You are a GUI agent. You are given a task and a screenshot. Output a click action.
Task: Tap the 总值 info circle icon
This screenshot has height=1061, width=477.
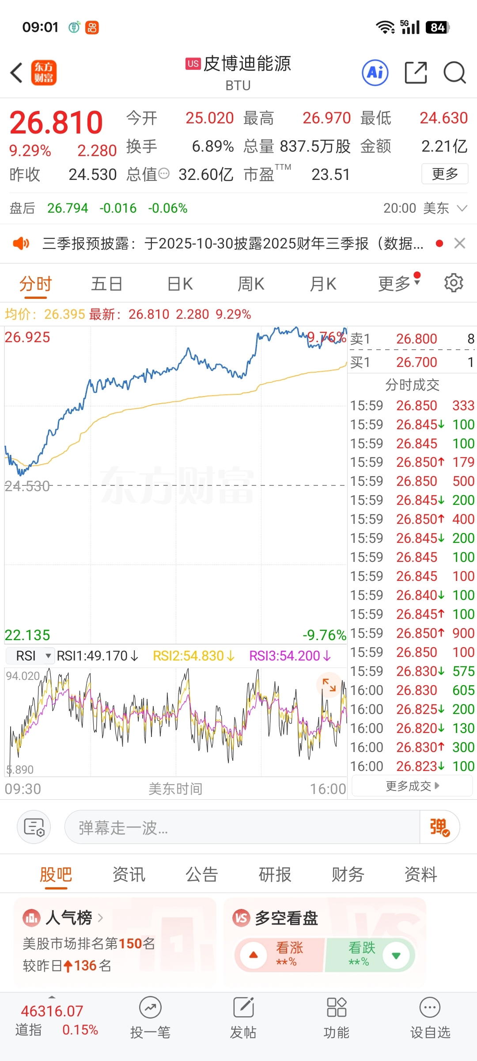(164, 174)
